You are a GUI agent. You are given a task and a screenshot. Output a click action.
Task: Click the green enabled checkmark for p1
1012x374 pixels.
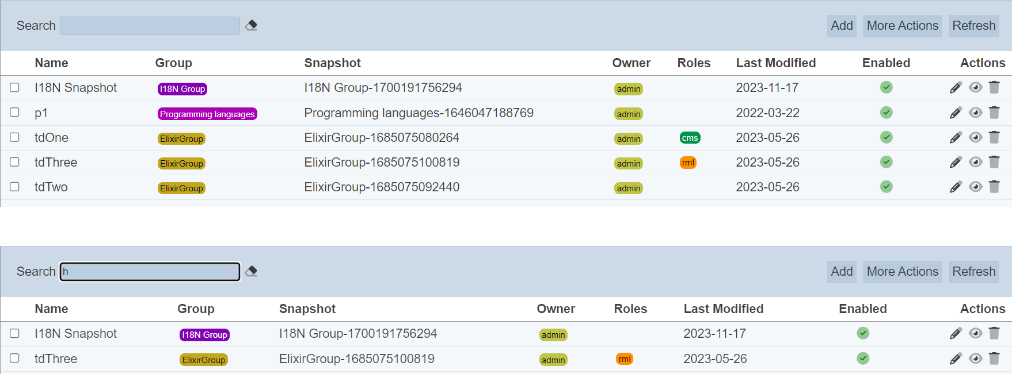[886, 113]
